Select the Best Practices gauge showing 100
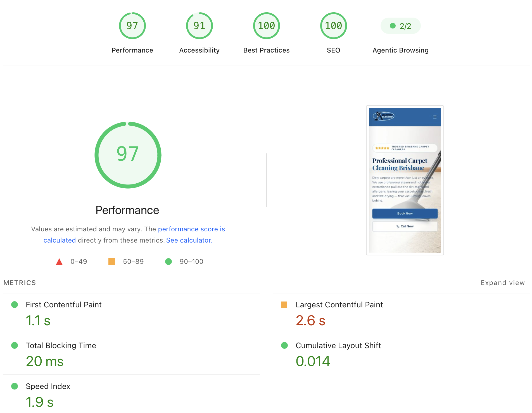532x413 pixels. coord(267,26)
